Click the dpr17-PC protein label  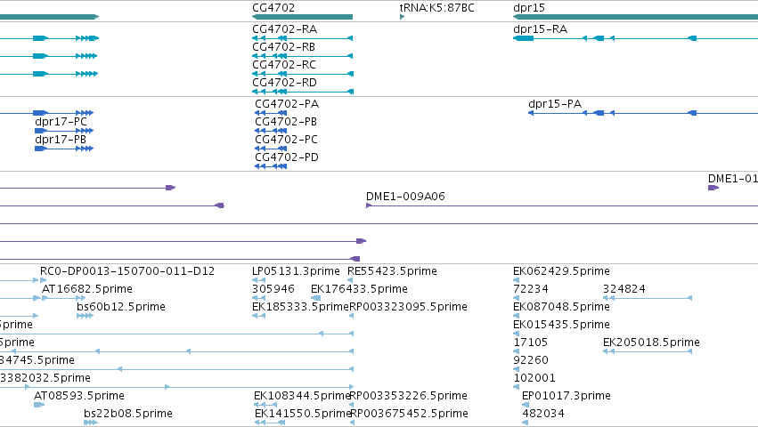click(61, 122)
